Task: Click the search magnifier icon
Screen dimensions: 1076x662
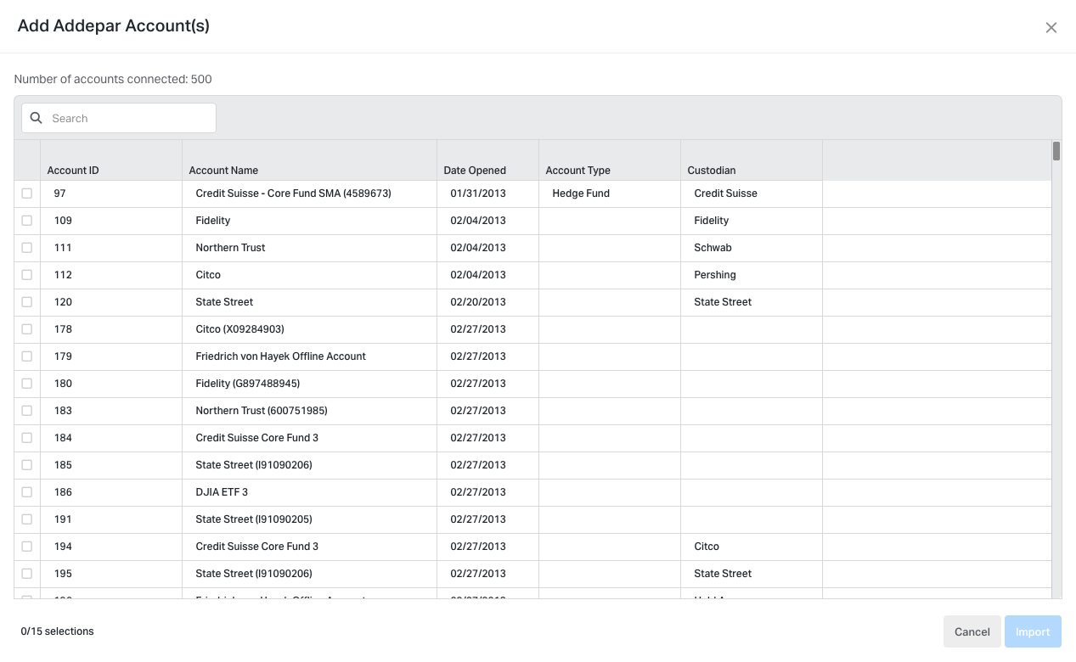Action: tap(37, 118)
